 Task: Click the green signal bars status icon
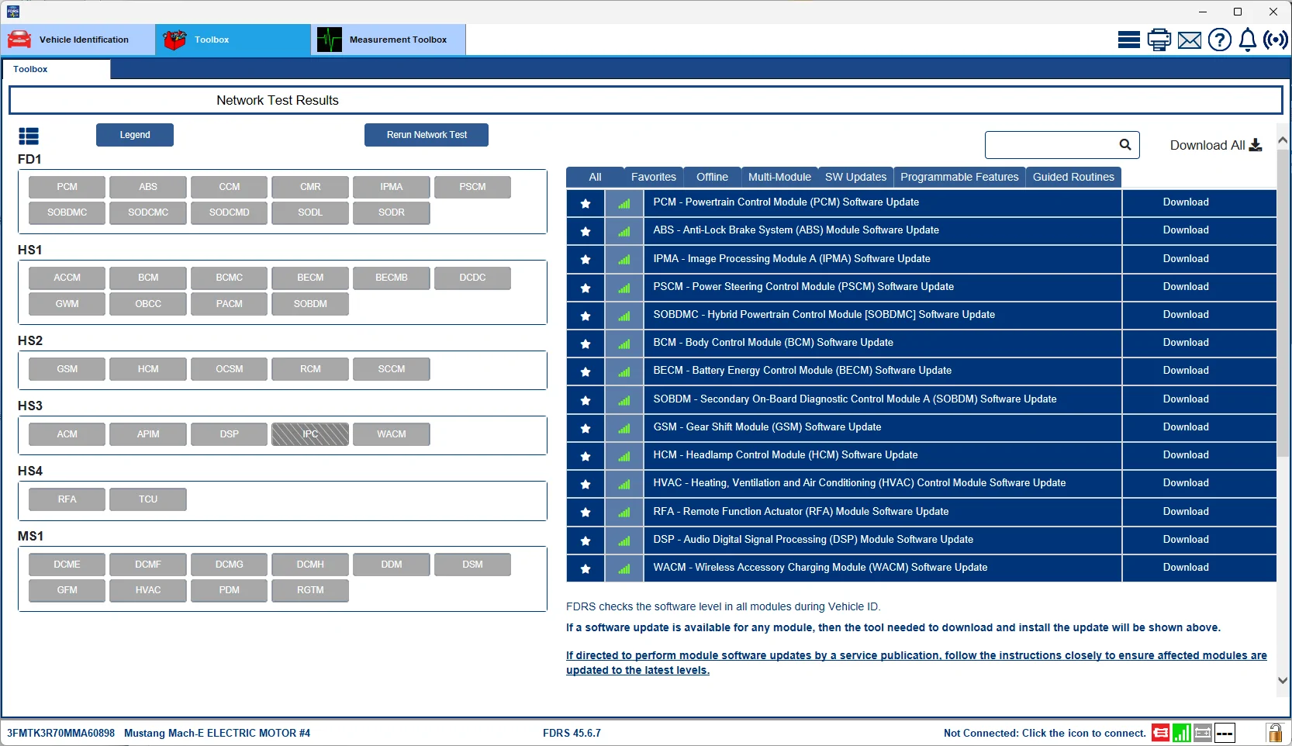click(x=1182, y=733)
